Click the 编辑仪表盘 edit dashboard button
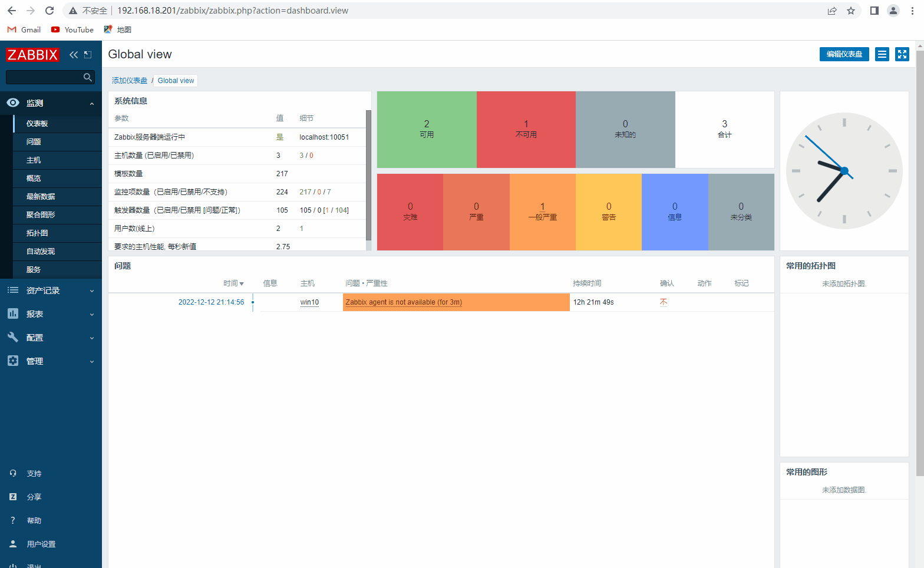The width and height of the screenshot is (924, 568). pos(844,54)
